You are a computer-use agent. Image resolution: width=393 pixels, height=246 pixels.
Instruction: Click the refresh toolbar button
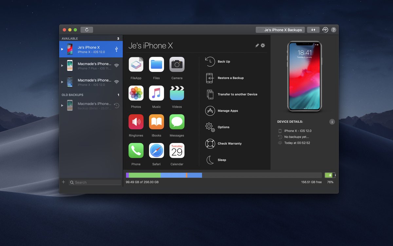(x=87, y=30)
